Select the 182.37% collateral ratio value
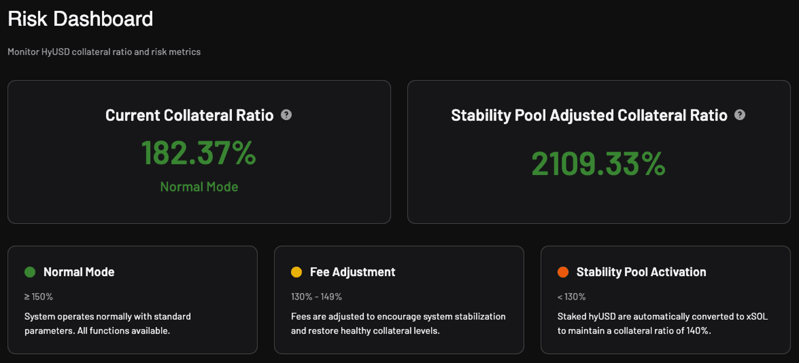Viewport: 799px width, 363px height. [x=199, y=153]
